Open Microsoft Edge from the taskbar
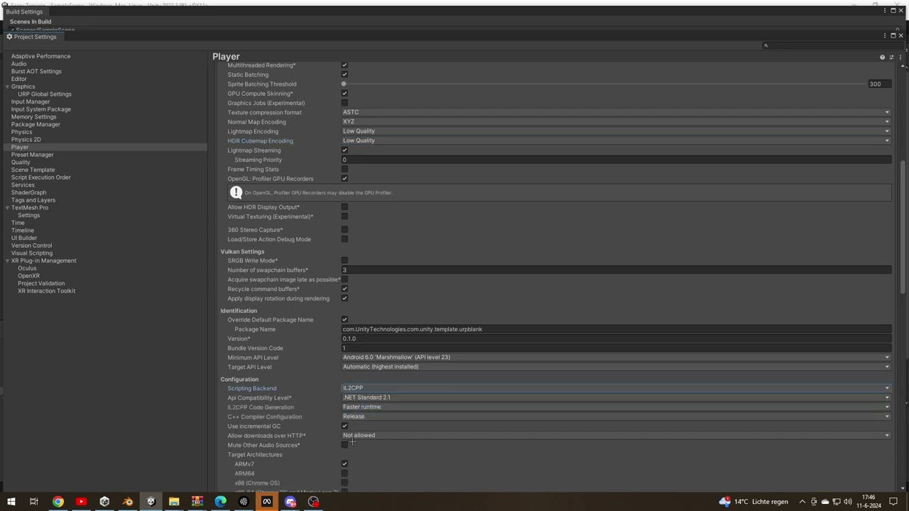909x511 pixels. pyautogui.click(x=220, y=502)
